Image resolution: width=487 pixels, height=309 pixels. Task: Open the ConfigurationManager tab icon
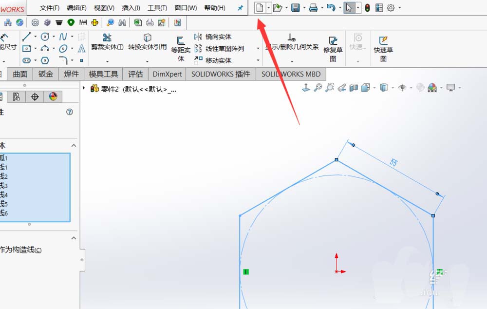pyautogui.click(x=17, y=97)
